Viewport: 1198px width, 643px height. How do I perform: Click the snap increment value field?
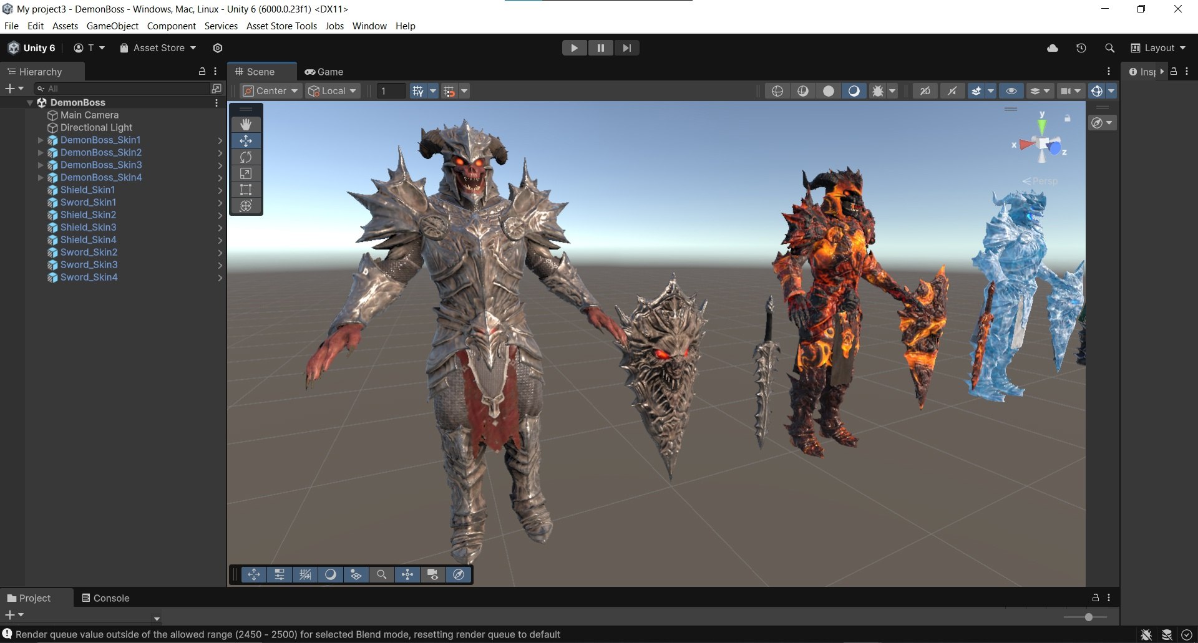click(x=391, y=91)
